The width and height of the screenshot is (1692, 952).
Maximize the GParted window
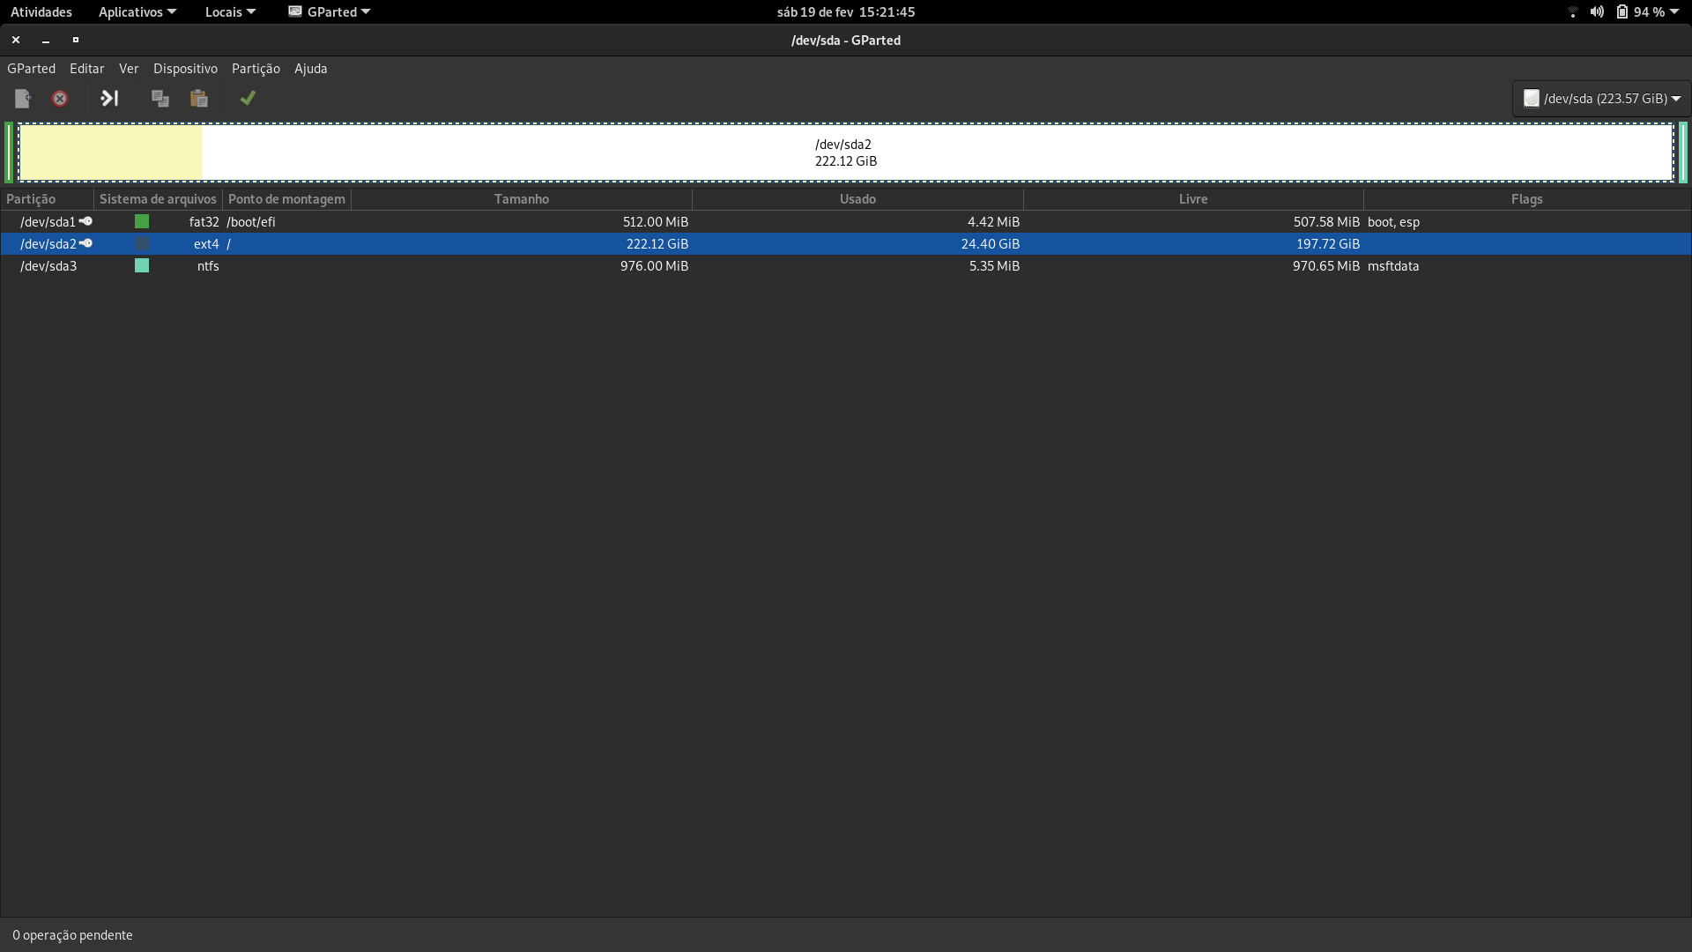76,40
